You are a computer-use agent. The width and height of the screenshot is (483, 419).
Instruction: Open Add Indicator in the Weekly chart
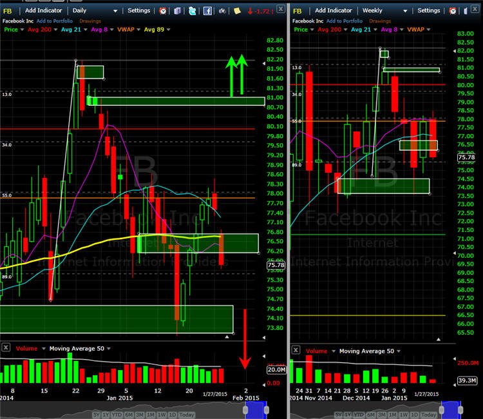(x=334, y=10)
